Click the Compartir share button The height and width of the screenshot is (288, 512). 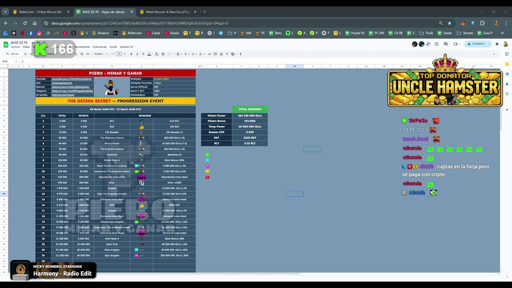click(x=476, y=44)
